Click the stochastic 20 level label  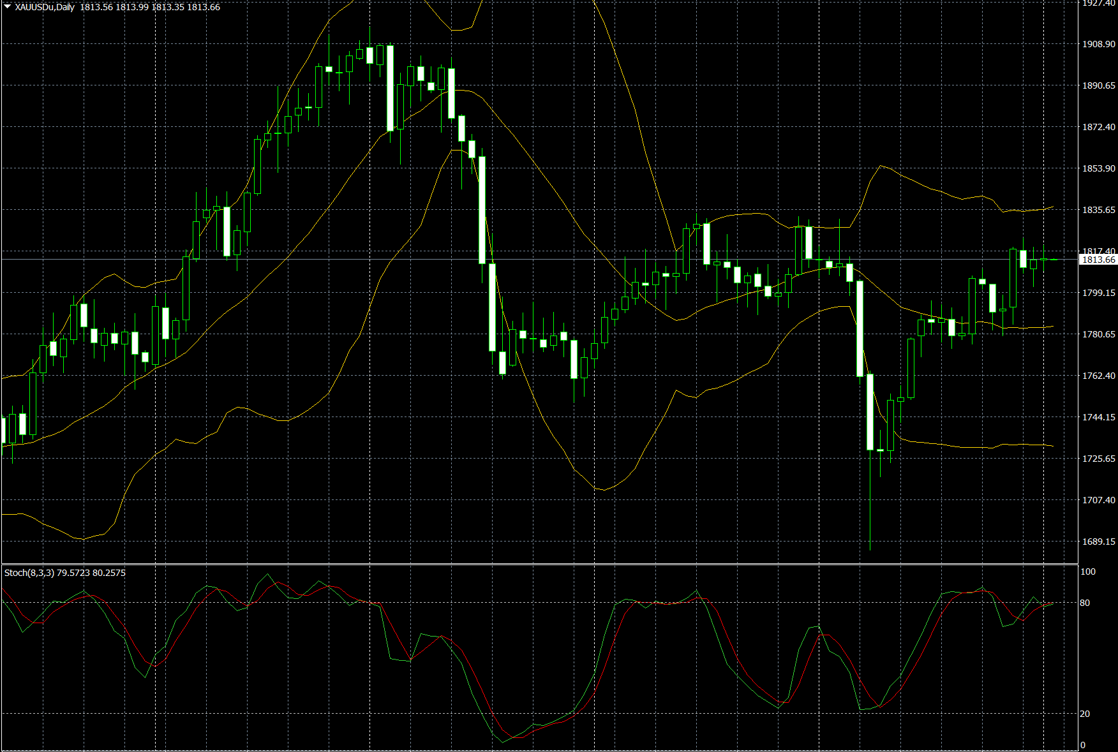click(x=1085, y=714)
